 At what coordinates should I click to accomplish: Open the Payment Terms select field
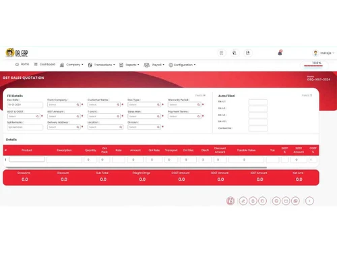[185, 116]
